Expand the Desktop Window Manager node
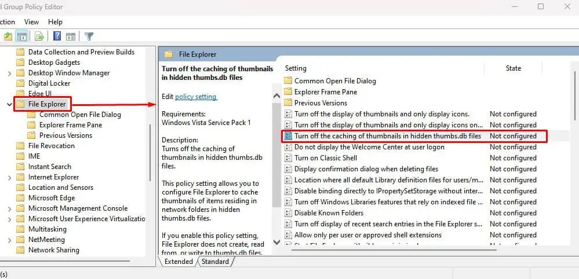Screen dimensions: 579x279 9,73
